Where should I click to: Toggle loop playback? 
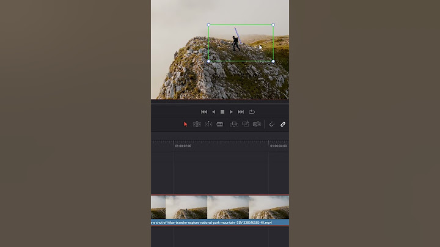click(252, 112)
